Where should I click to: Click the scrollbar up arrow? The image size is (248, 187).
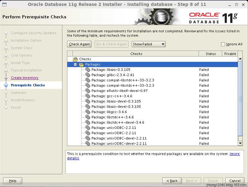tap(240, 59)
